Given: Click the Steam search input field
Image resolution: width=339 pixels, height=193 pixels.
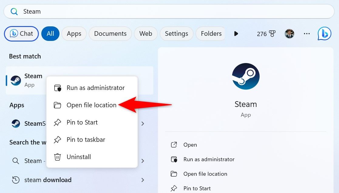Looking at the screenshot, I should pos(169,12).
